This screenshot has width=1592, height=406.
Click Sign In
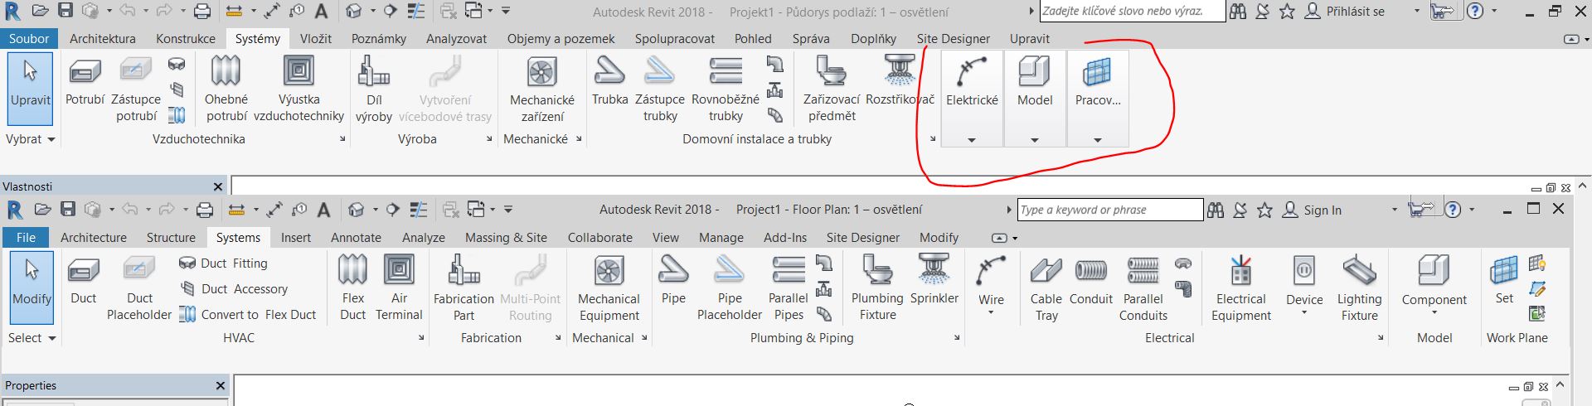1312,210
